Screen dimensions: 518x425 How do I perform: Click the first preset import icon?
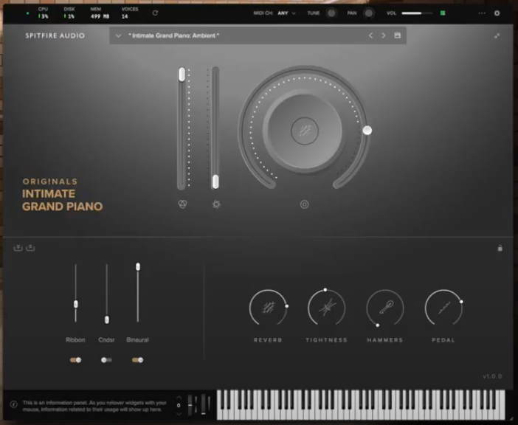18,247
